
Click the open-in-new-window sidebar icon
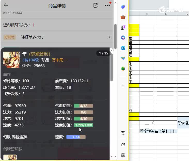(123, 145)
